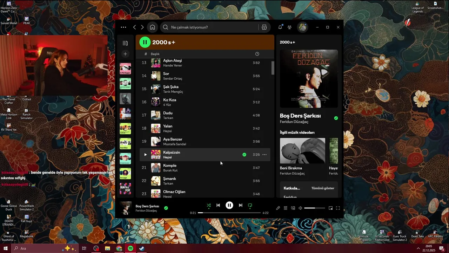Skip to next track
Viewport: 449px width, 253px height.
coord(240,205)
